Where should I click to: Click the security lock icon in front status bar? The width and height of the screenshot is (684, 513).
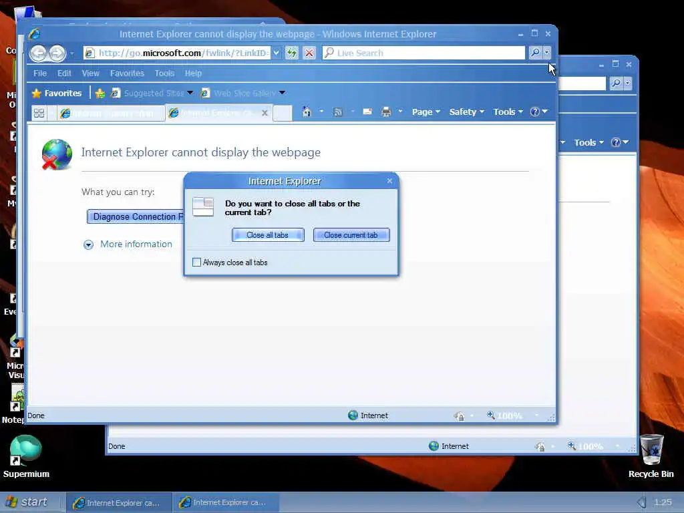[459, 415]
